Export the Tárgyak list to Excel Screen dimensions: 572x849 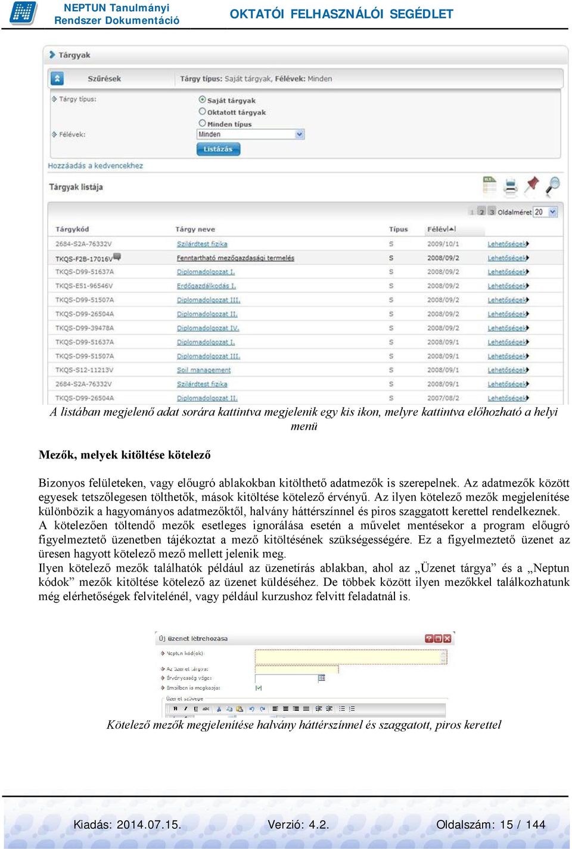pos(490,185)
